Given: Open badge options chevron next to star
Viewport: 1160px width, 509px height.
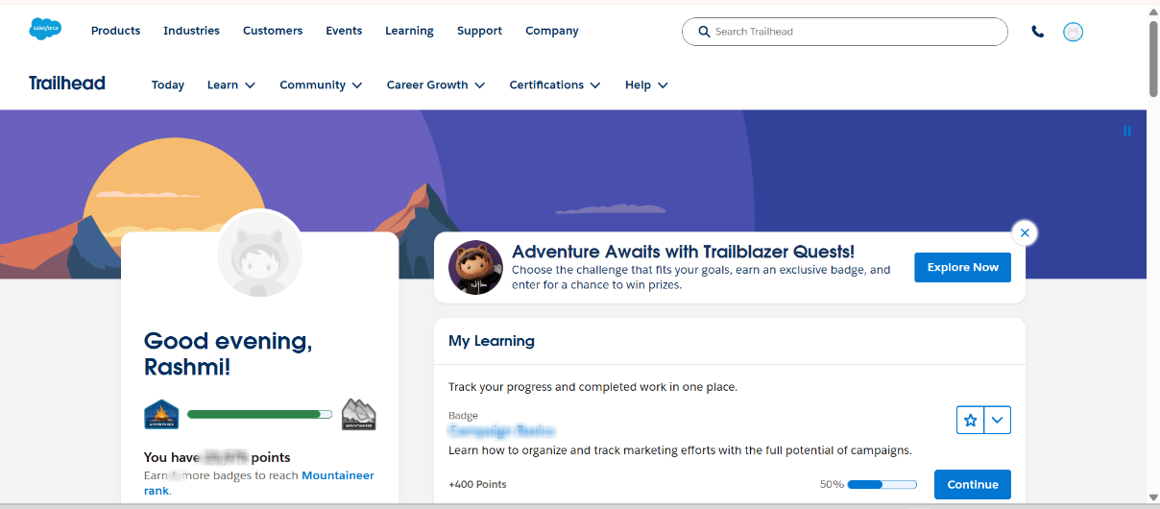Looking at the screenshot, I should (998, 420).
